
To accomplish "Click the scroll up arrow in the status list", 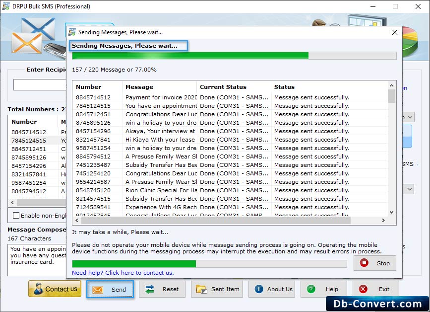I will 392,85.
